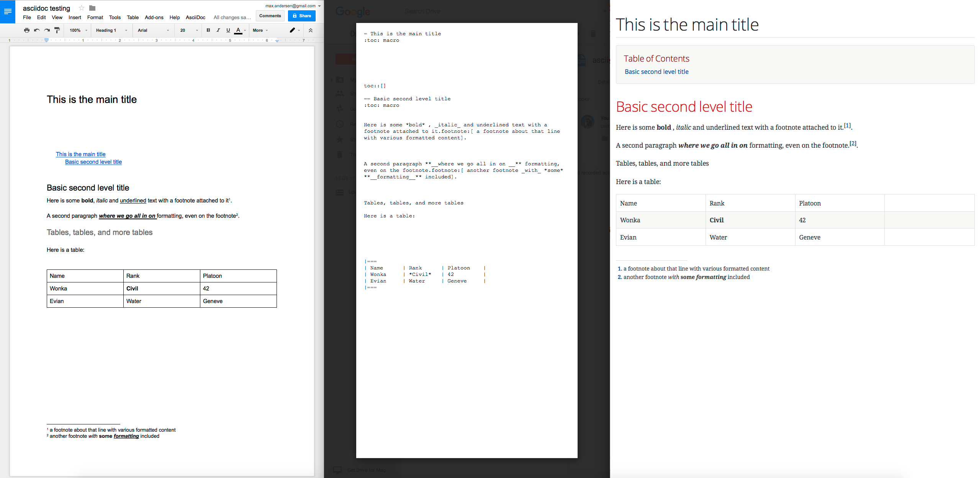Open the Format menu
The height and width of the screenshot is (478, 979).
click(x=95, y=17)
